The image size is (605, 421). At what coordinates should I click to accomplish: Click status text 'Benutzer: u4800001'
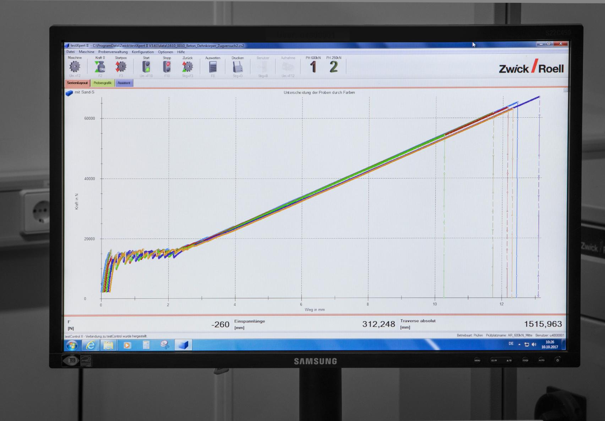(x=550, y=335)
